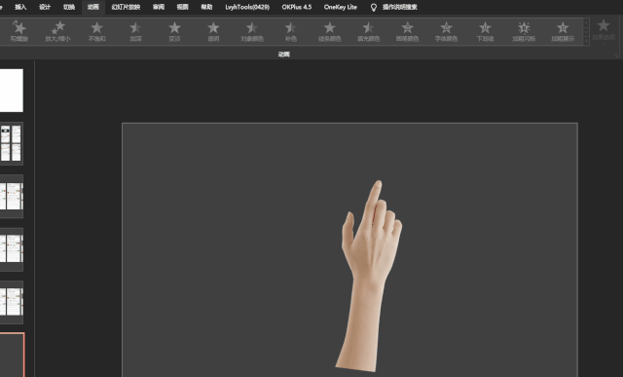Open the LvyhTools(0429) add-in tab

coord(247,7)
